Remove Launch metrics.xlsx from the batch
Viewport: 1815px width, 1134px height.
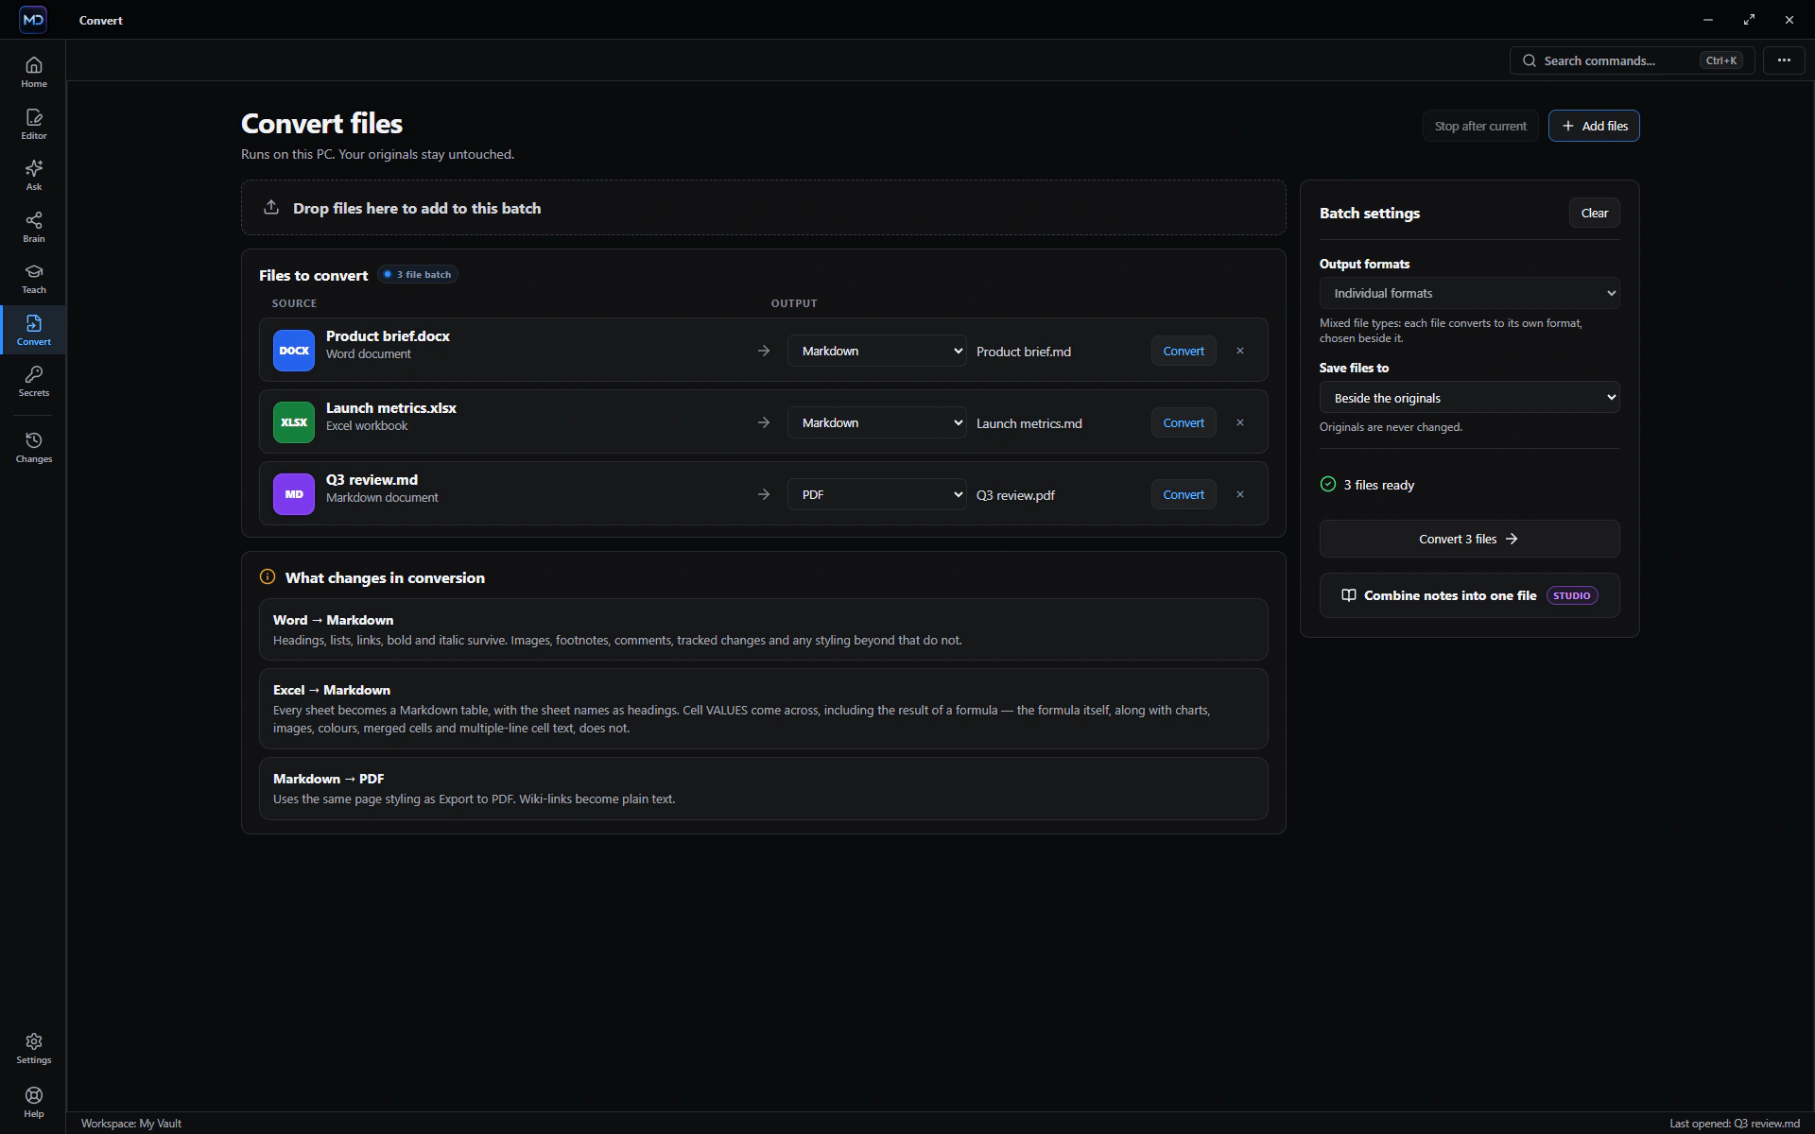pos(1240,422)
